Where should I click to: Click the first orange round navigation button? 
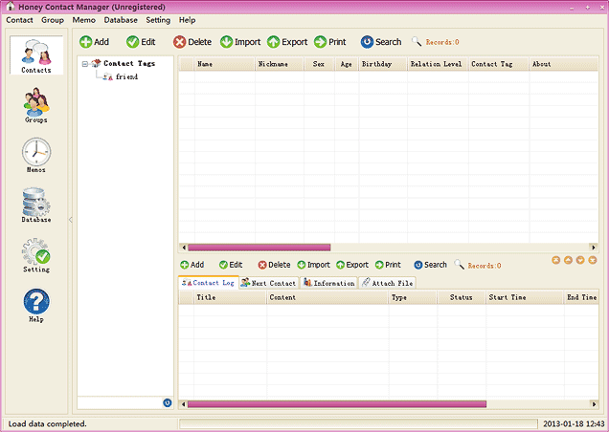[x=555, y=260]
